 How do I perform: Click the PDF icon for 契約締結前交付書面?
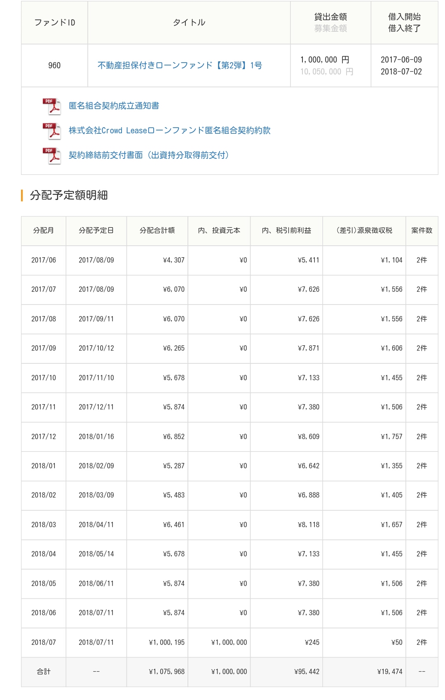coord(52,156)
